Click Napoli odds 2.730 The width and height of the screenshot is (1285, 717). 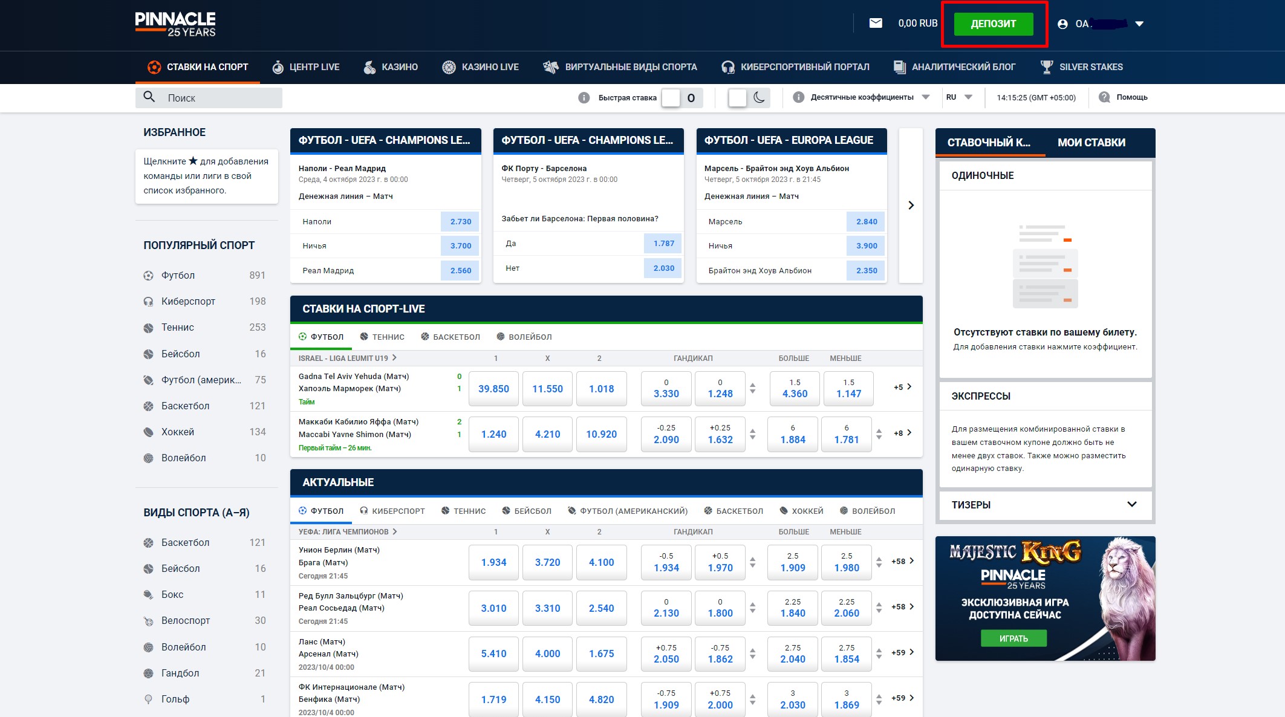click(460, 222)
